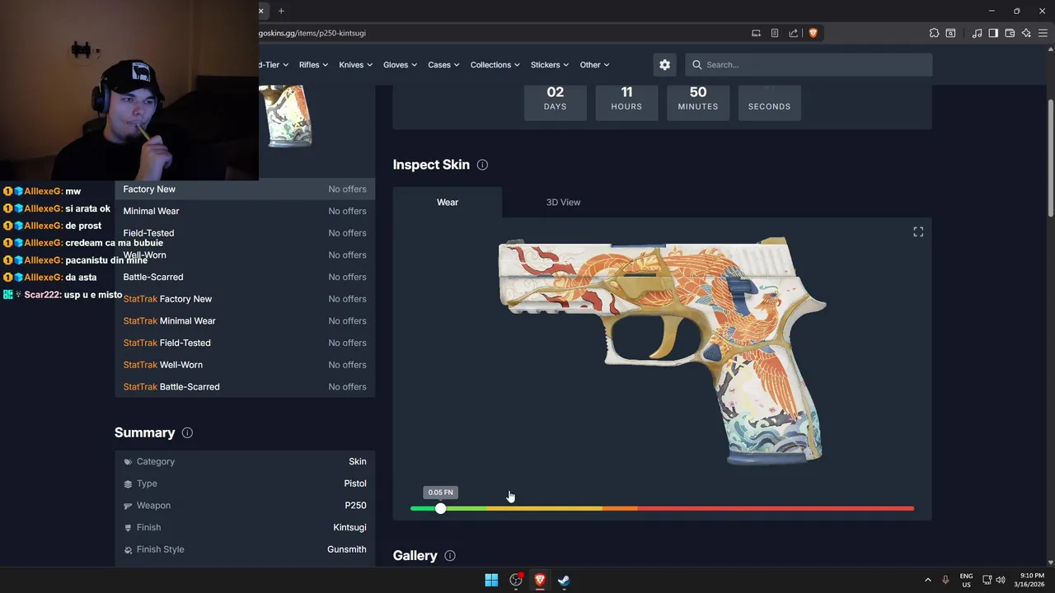1055x593 pixels.
Task: Select the StatTrak Well-Worn row
Action: pyautogui.click(x=245, y=365)
